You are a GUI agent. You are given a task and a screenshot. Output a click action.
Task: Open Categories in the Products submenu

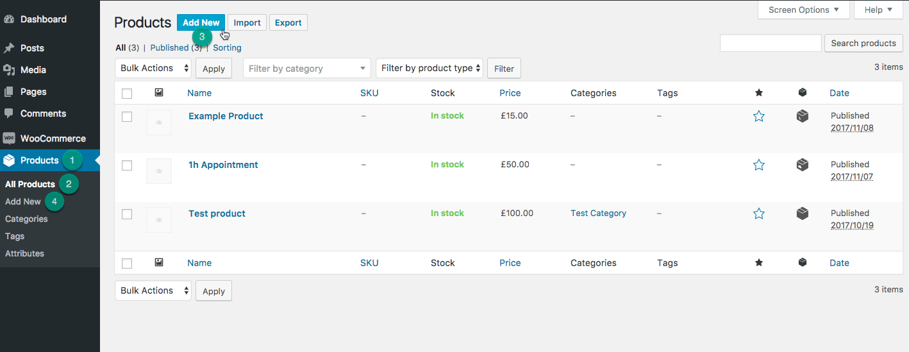click(x=26, y=219)
